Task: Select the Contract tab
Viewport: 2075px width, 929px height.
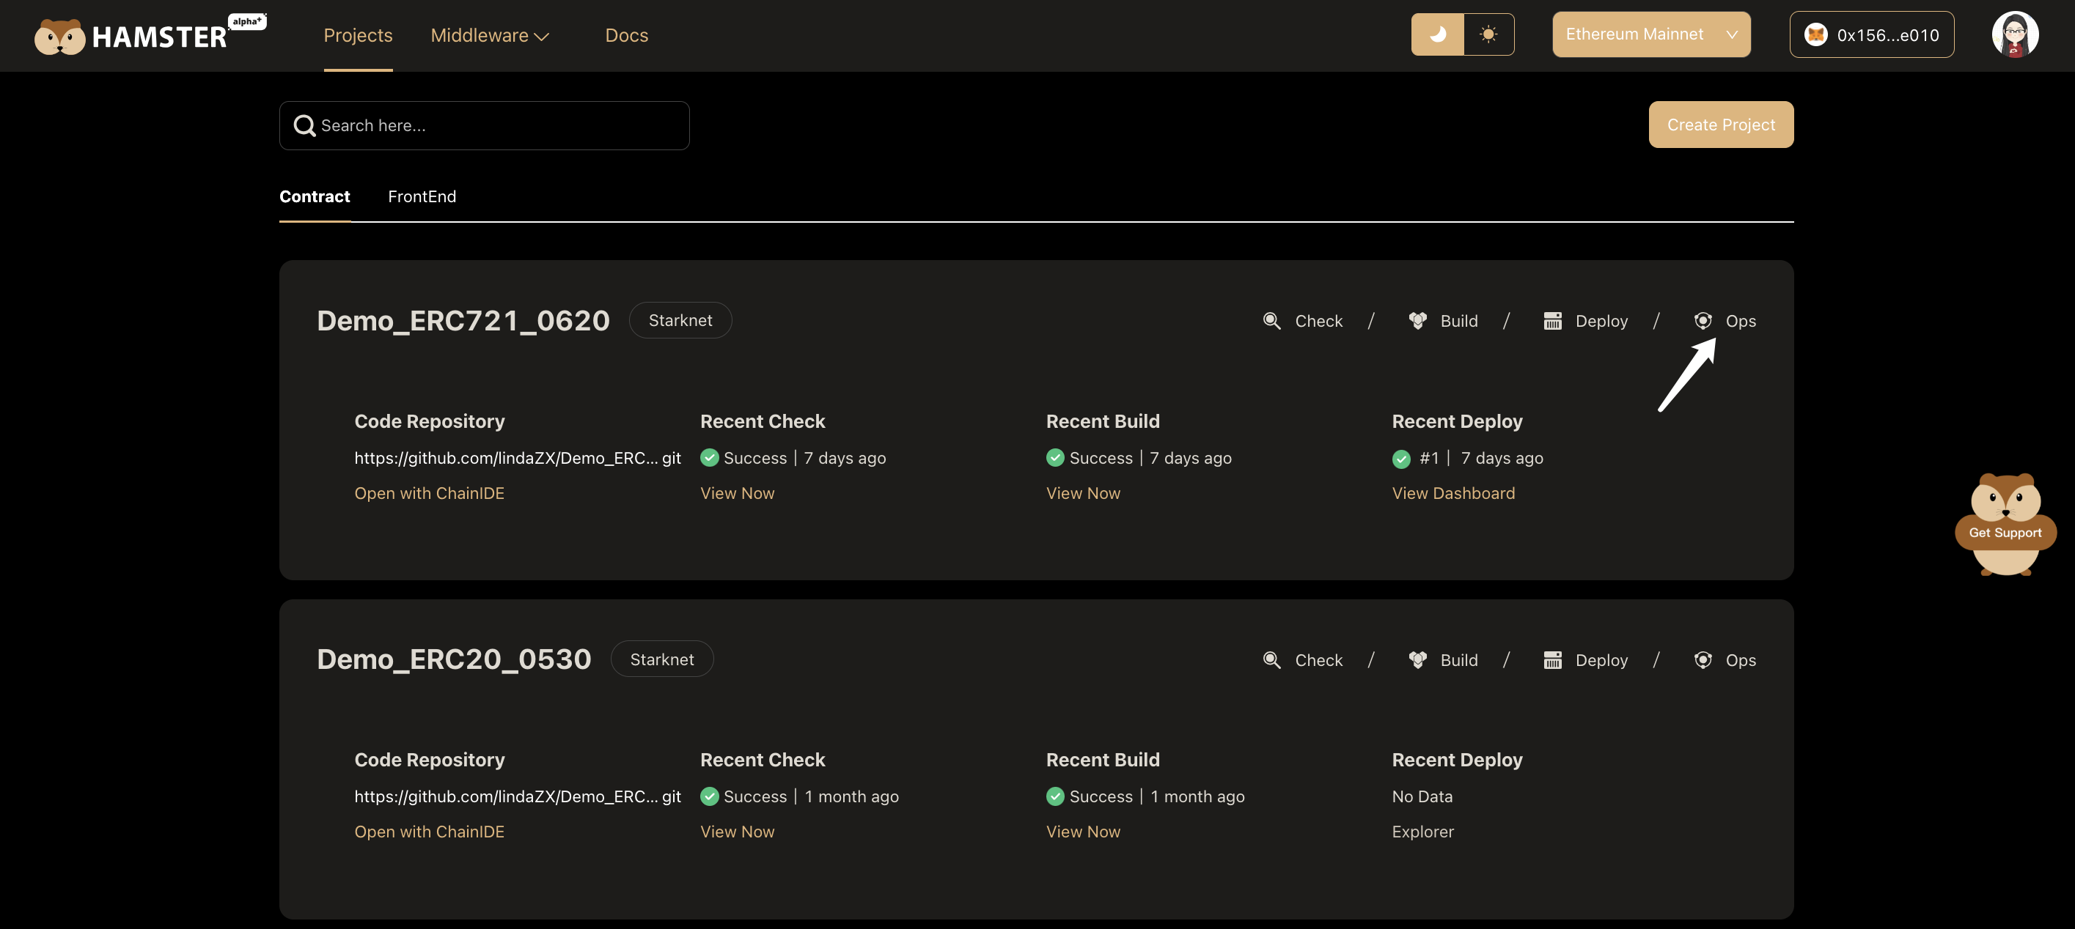Action: tap(314, 196)
